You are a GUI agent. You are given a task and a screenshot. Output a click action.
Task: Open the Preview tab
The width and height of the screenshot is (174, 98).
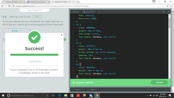click(x=78, y=90)
